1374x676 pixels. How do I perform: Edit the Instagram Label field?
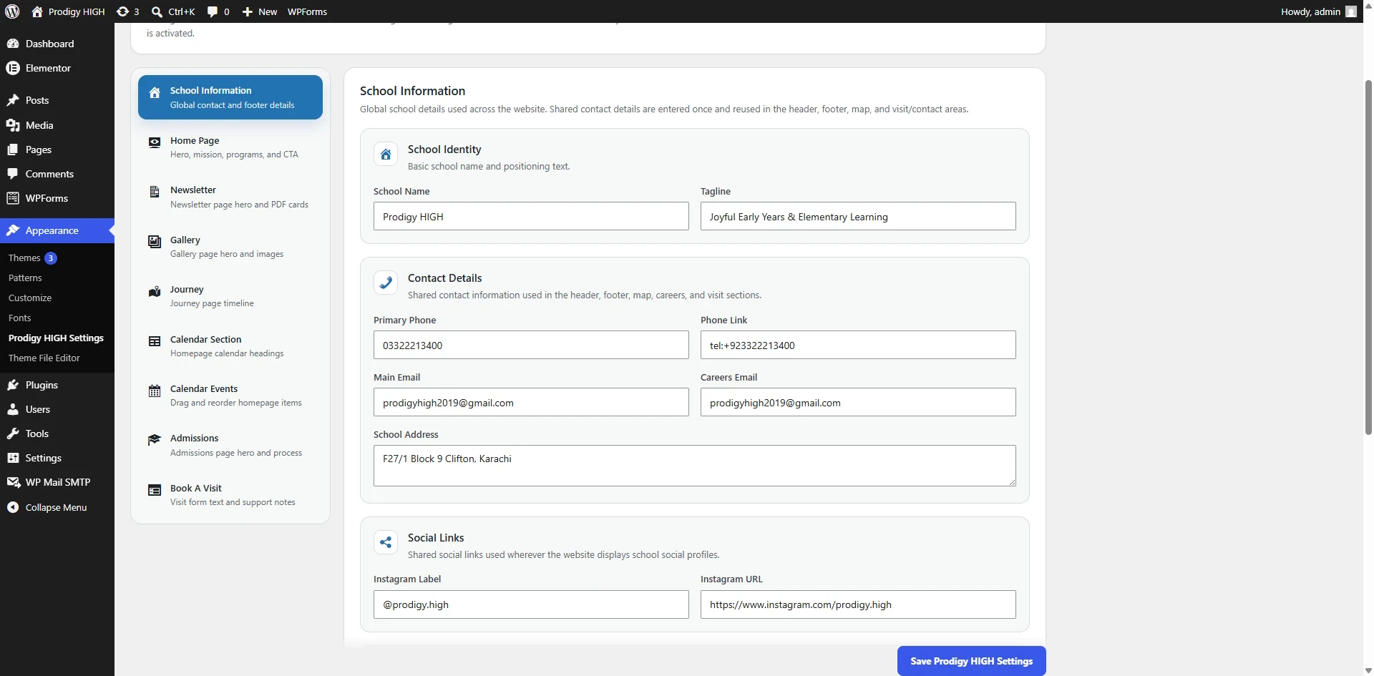[531, 604]
